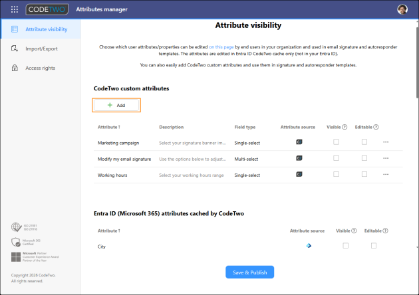Click the Editable help icon in Entra ID section
The width and height of the screenshot is (419, 295).
click(x=385, y=231)
